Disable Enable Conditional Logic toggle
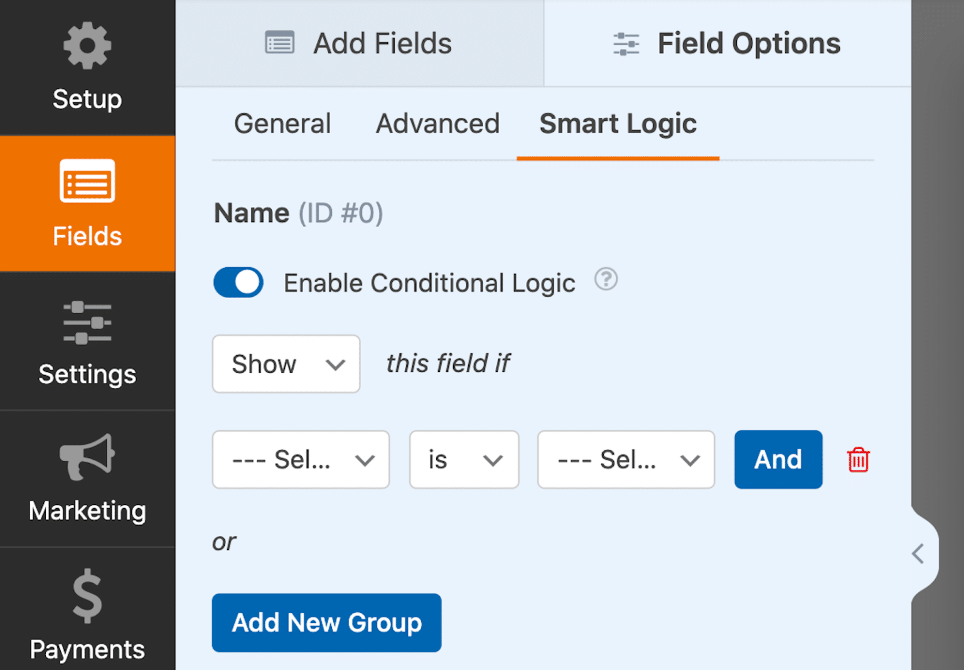964x670 pixels. coord(238,282)
